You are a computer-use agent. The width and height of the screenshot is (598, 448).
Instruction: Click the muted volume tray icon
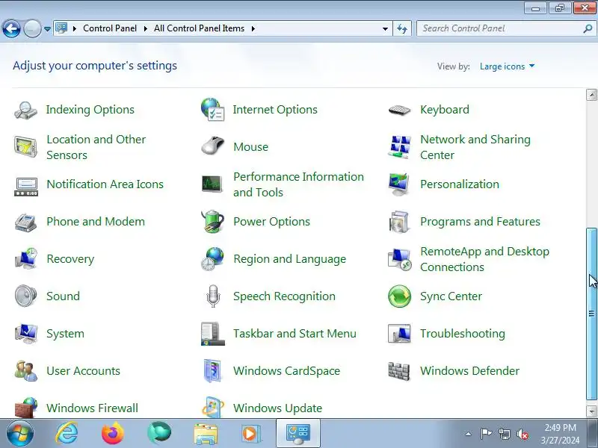point(522,435)
